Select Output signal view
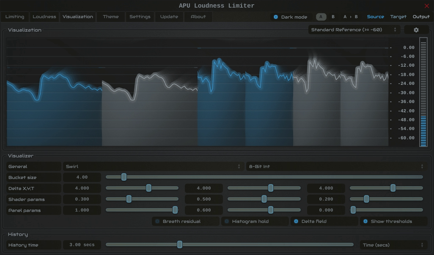The image size is (434, 255). coord(421,17)
